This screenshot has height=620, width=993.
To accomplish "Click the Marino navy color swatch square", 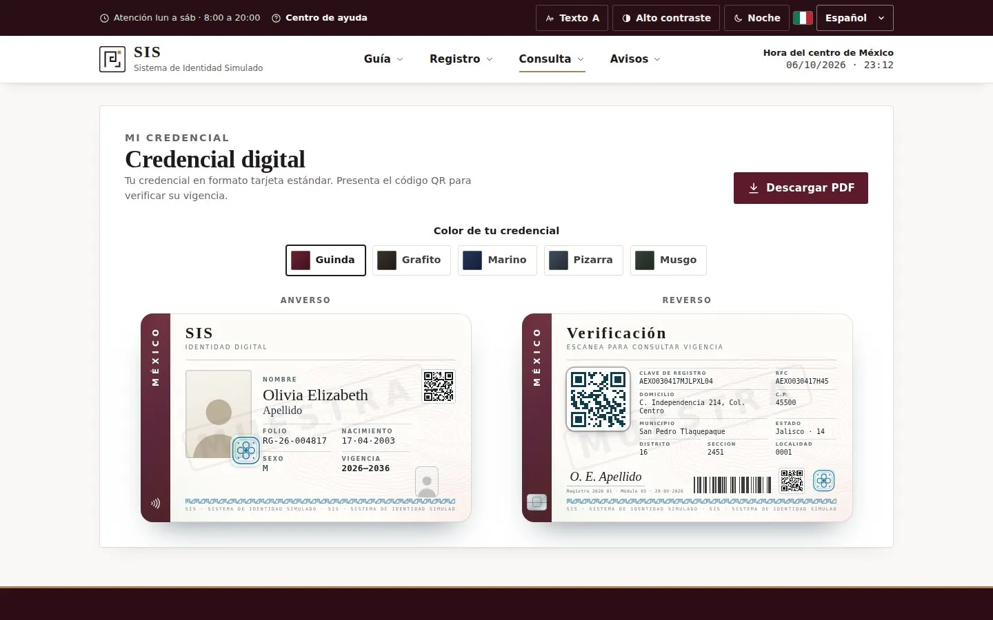I will point(472,260).
